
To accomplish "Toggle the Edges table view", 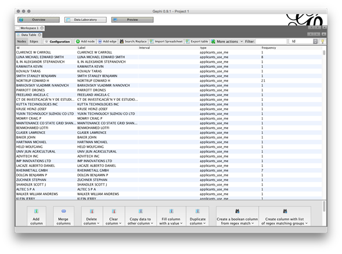I will click(x=34, y=41).
